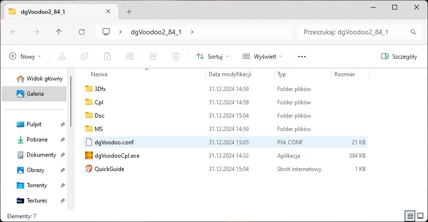Click the This PC monitor icon
This screenshot has width=428, height=222.
pyautogui.click(x=106, y=32)
